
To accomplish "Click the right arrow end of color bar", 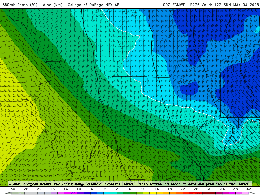I will 252,193.
